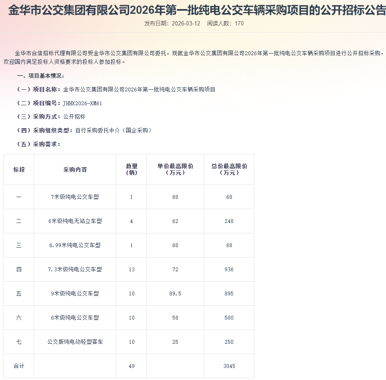
Task: Click the 6米级纯电无站立车型 row cell
Action: [74, 221]
